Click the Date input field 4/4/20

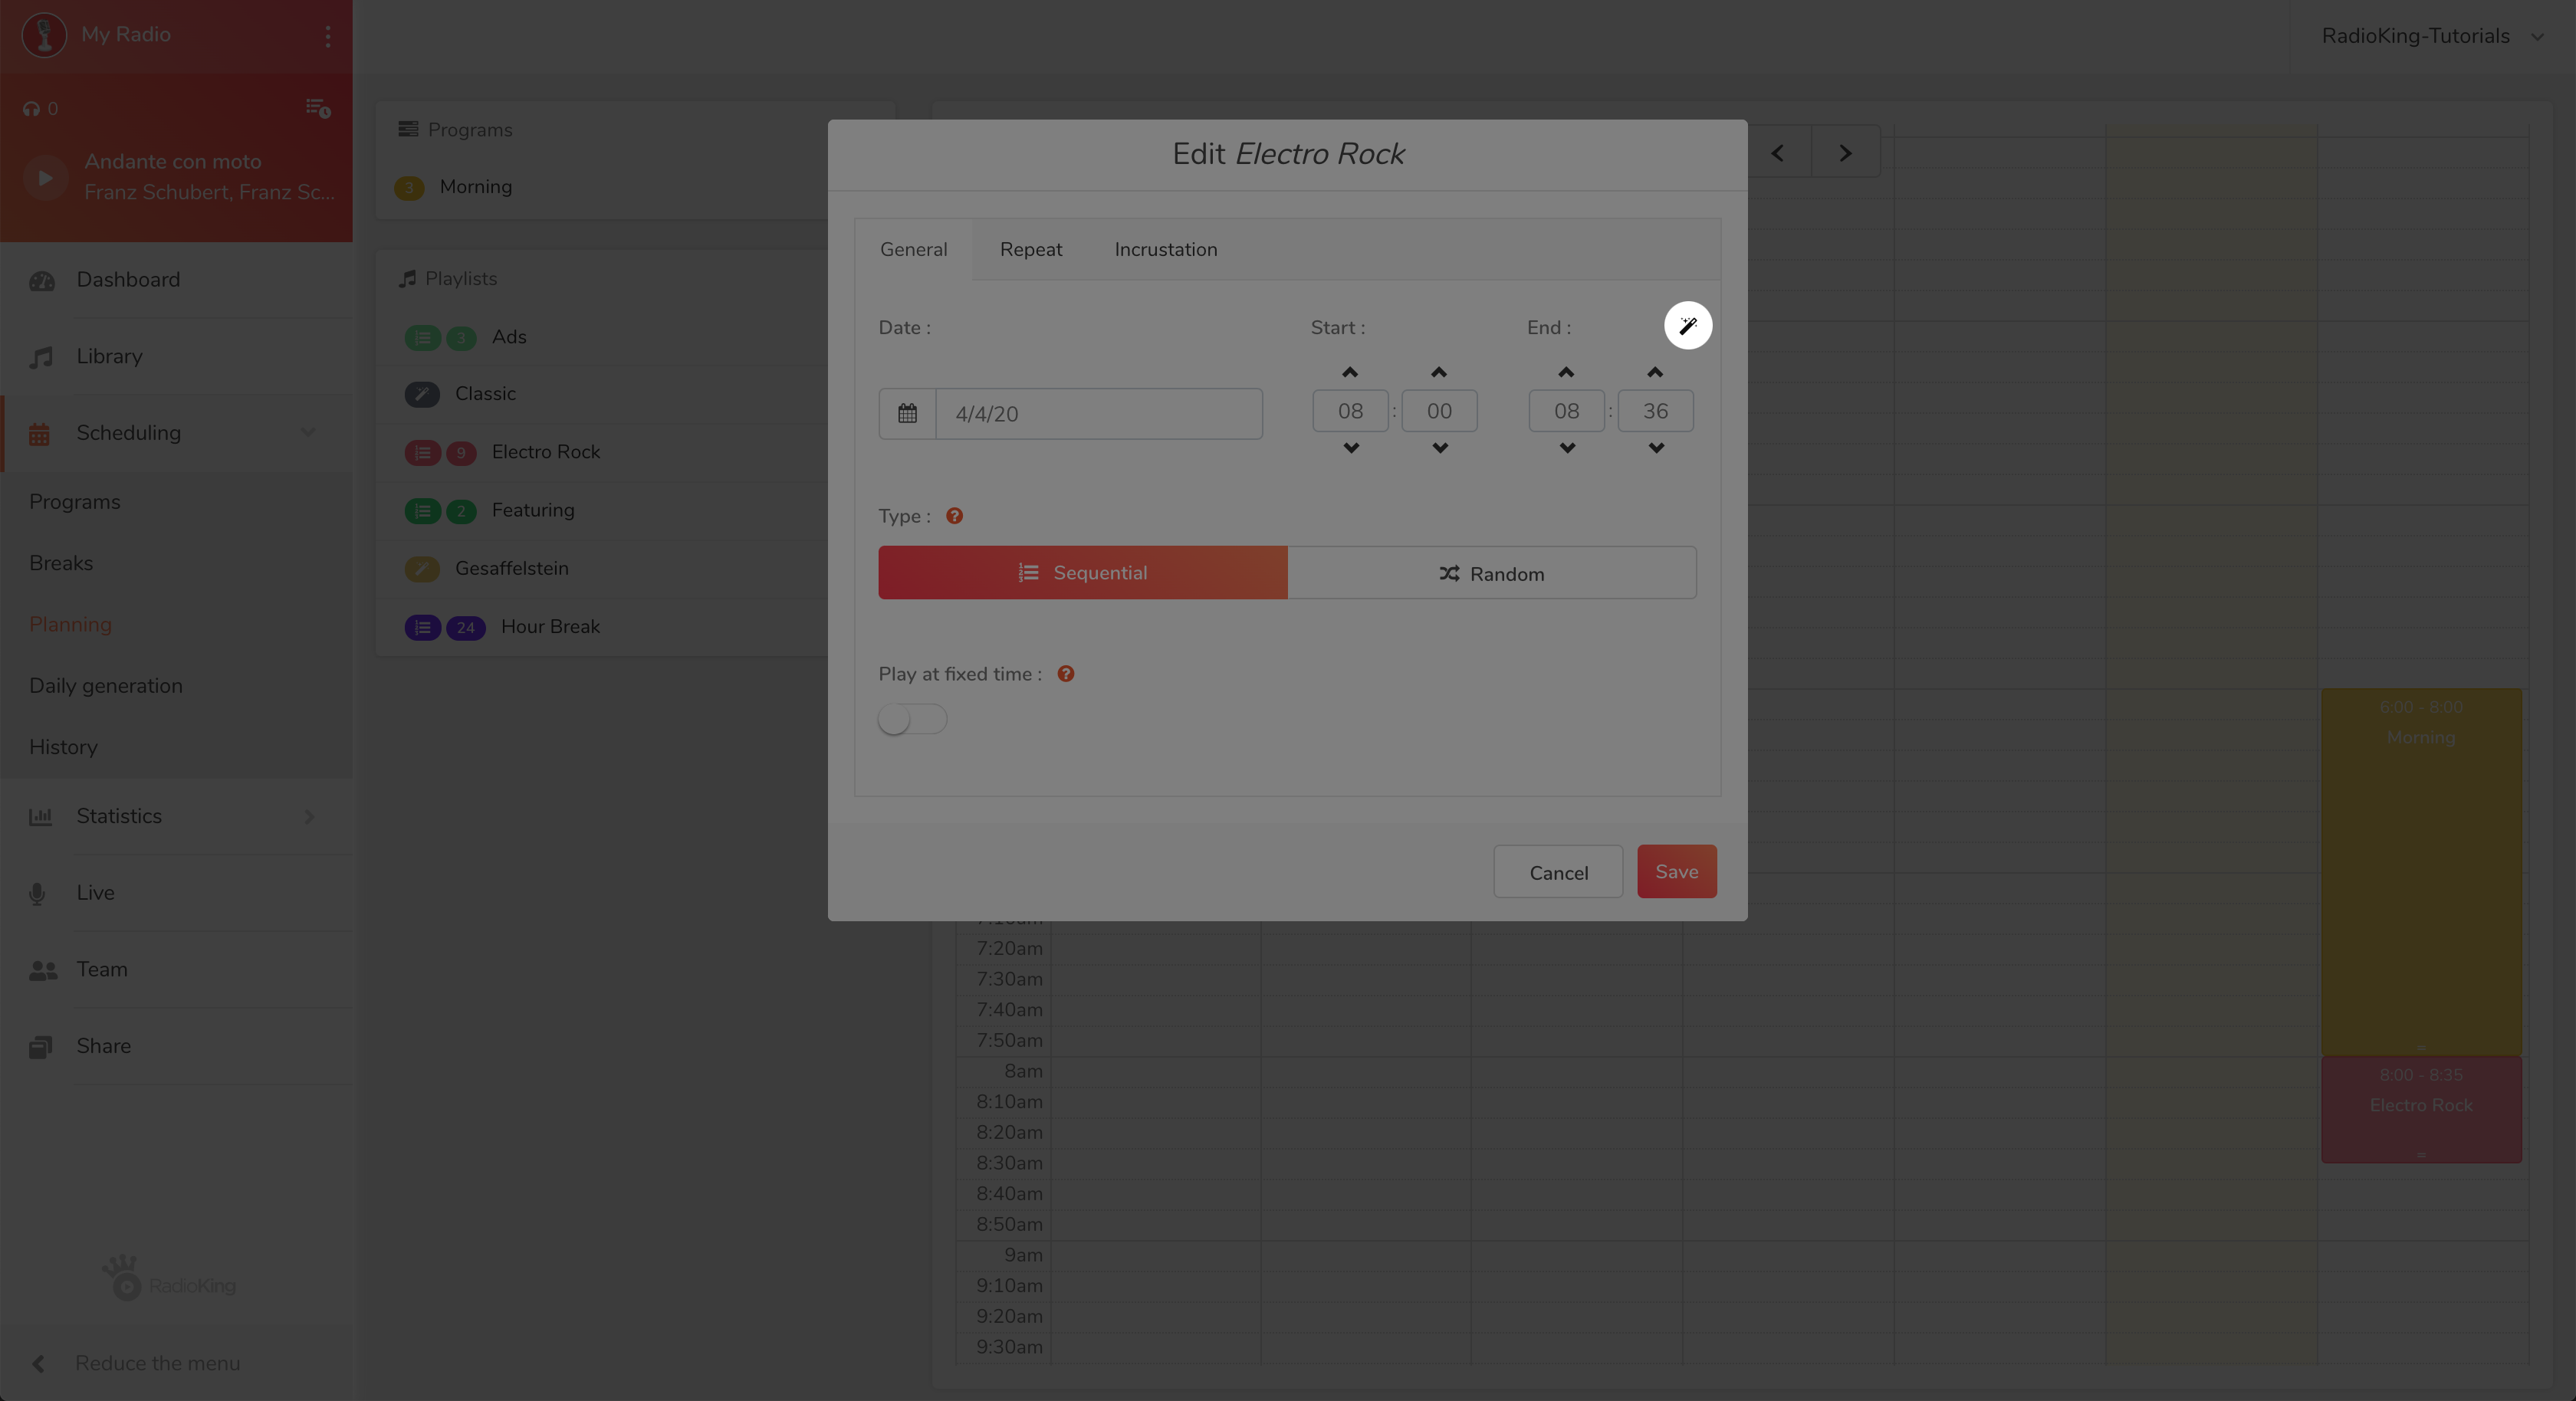[1099, 413]
